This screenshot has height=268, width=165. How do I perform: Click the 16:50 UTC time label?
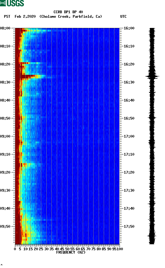click(129, 118)
